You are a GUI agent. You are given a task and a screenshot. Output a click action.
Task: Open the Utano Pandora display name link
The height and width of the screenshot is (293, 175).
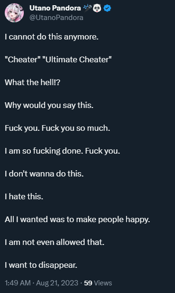click(55, 8)
